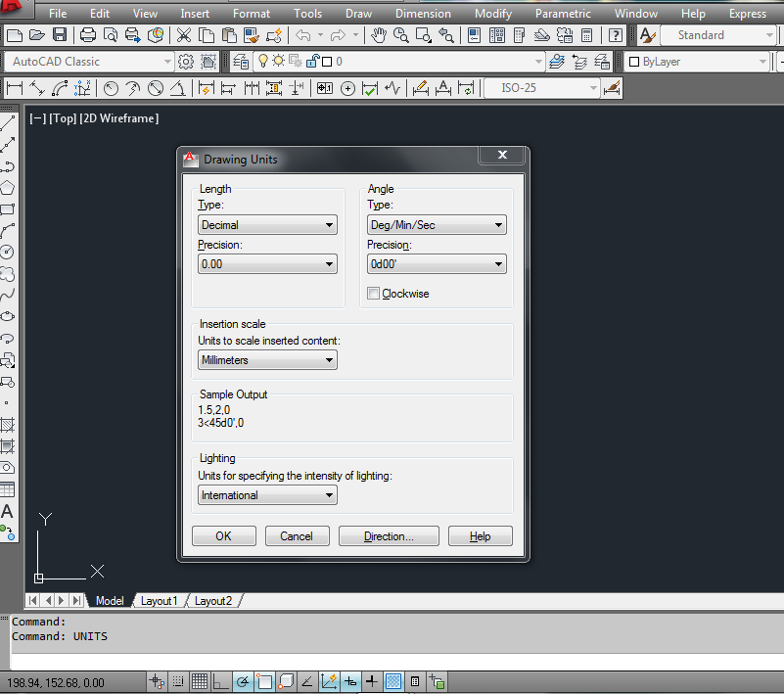Open the Standard text style dropdown

[x=718, y=35]
